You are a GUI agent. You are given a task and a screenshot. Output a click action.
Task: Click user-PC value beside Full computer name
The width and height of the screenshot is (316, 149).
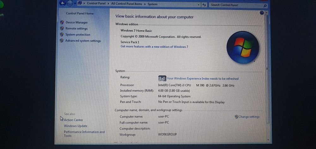coord(163,123)
